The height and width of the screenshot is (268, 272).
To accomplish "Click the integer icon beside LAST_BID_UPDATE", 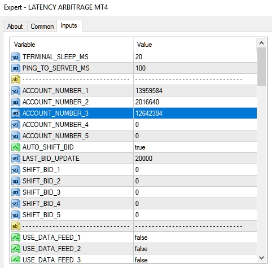I will [16, 159].
